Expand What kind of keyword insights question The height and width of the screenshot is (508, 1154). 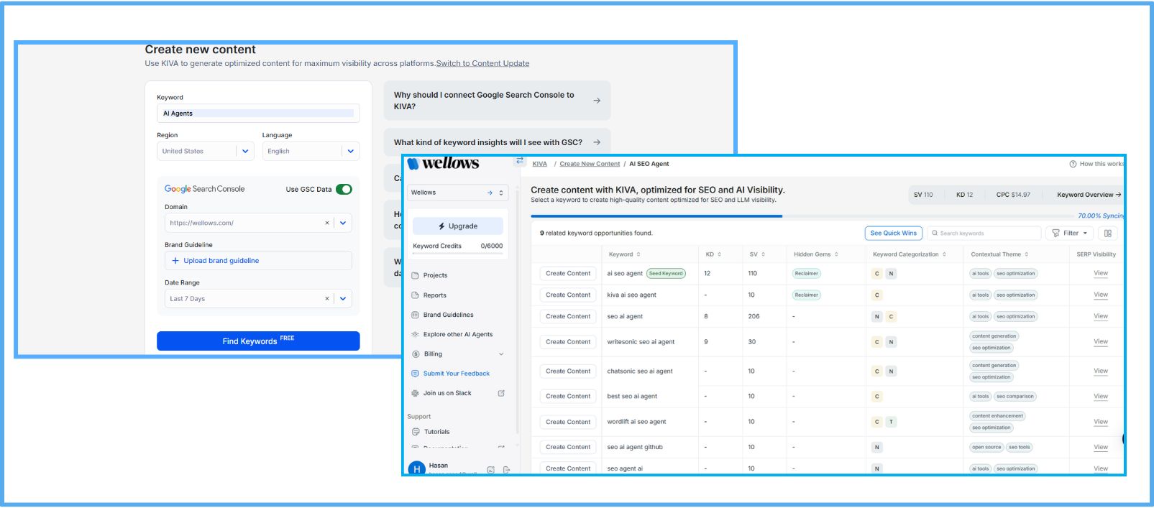click(497, 142)
